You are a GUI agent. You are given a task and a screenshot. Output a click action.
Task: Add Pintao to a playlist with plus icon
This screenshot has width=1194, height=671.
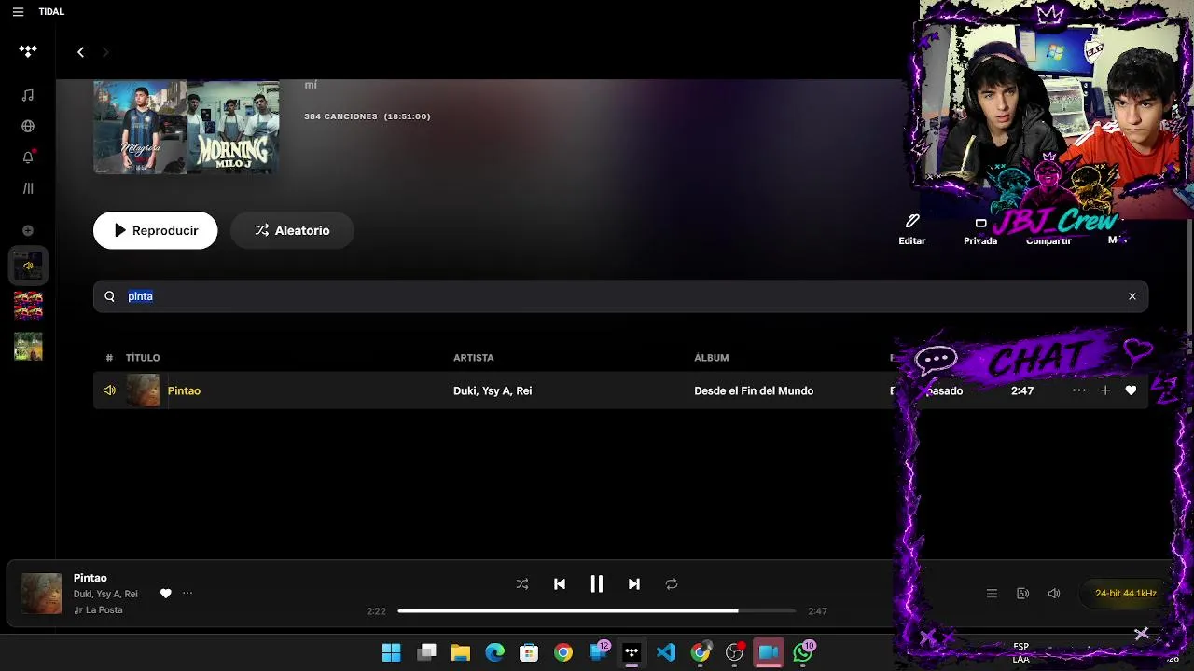(x=1105, y=390)
